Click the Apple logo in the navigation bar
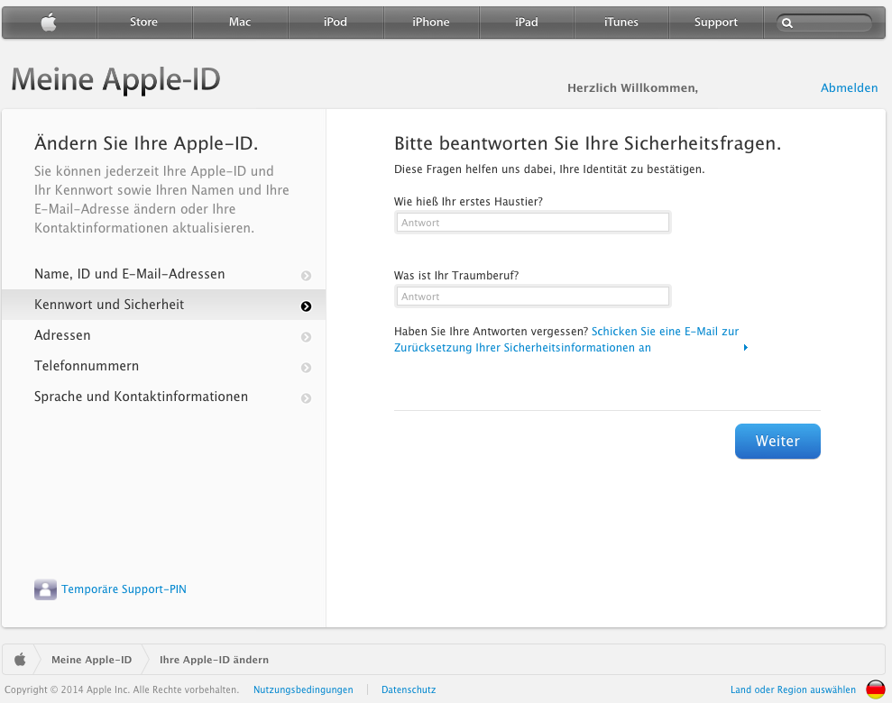 (x=49, y=23)
